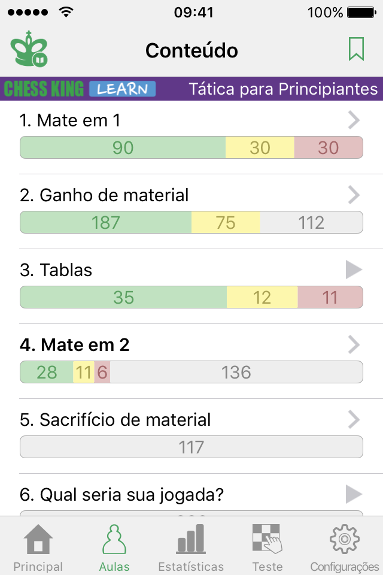The width and height of the screenshot is (383, 575).
Task: Open the '3. Tablas' lesson title
Action: (56, 270)
